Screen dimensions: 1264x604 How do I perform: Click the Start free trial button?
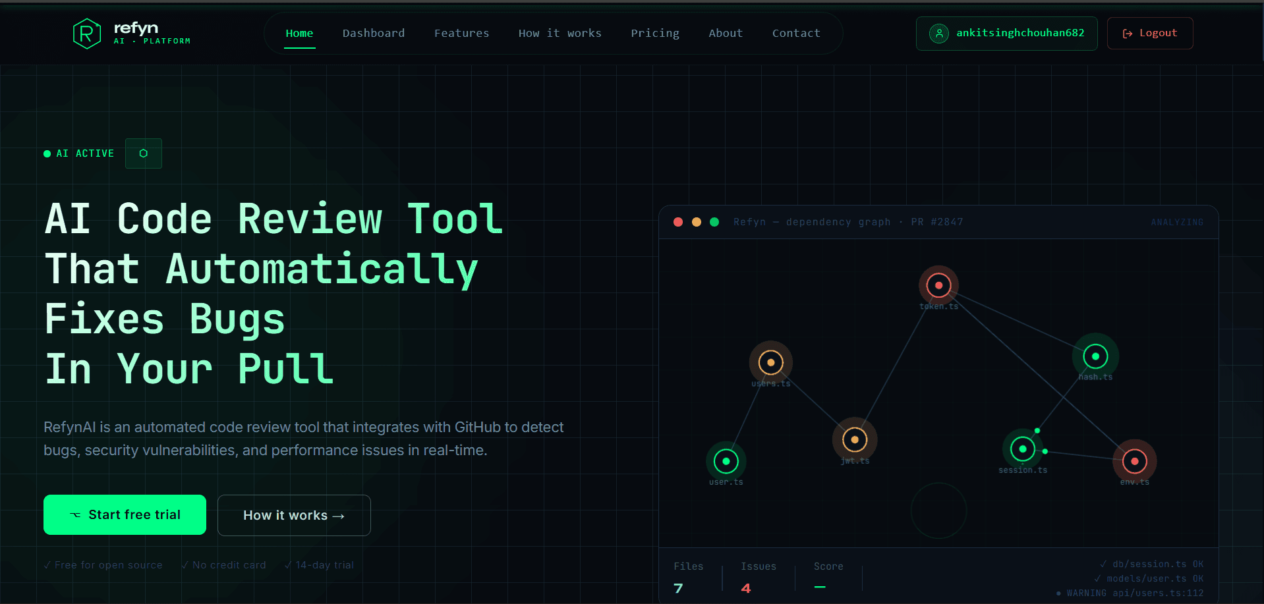pyautogui.click(x=125, y=514)
